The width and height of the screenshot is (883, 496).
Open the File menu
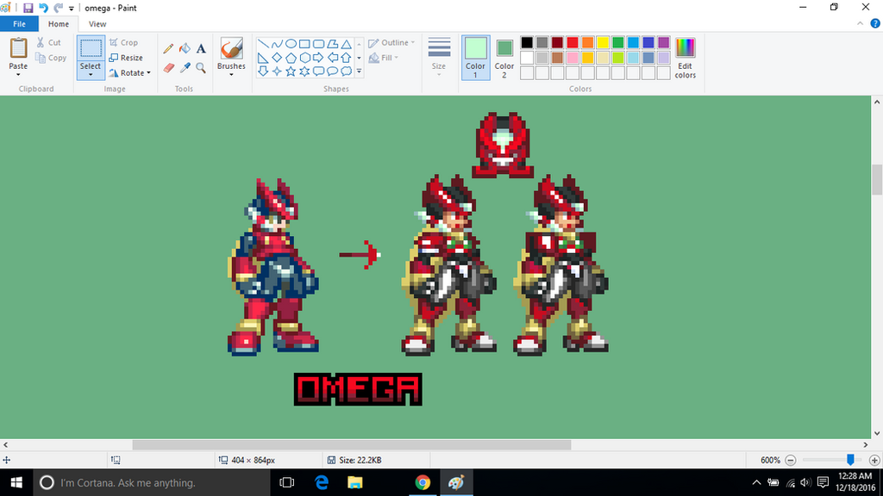point(19,24)
